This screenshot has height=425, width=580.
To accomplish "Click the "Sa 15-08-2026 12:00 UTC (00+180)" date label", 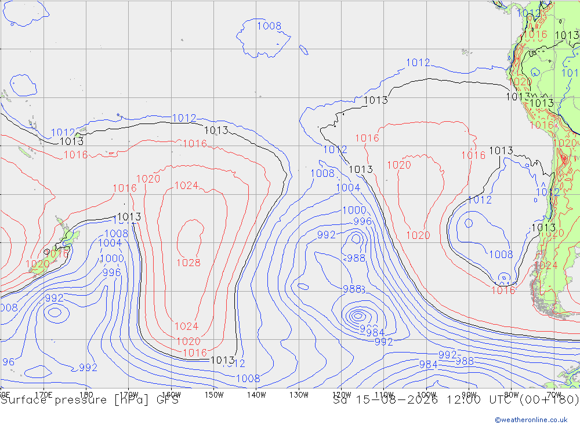I will coord(456,400).
